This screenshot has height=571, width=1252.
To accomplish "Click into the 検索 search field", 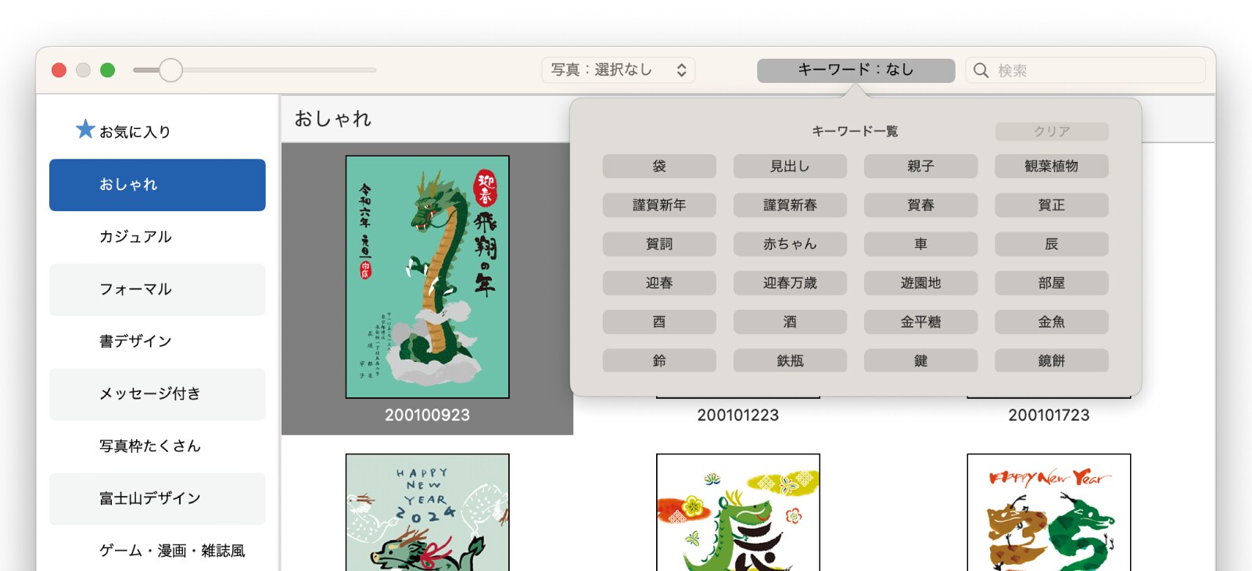I will [1085, 70].
